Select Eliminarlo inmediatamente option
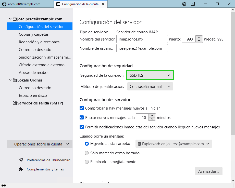 pyautogui.click(x=87, y=162)
